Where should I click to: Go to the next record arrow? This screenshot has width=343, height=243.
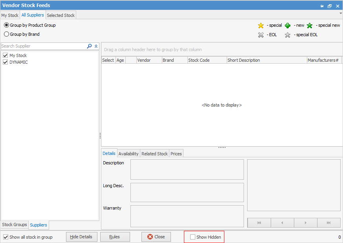click(305, 223)
